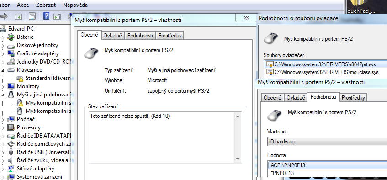Click the warning keyboard icon of Standardní klávesnice
Image resolution: width=387 pixels, height=180 pixels.
(x=20, y=78)
